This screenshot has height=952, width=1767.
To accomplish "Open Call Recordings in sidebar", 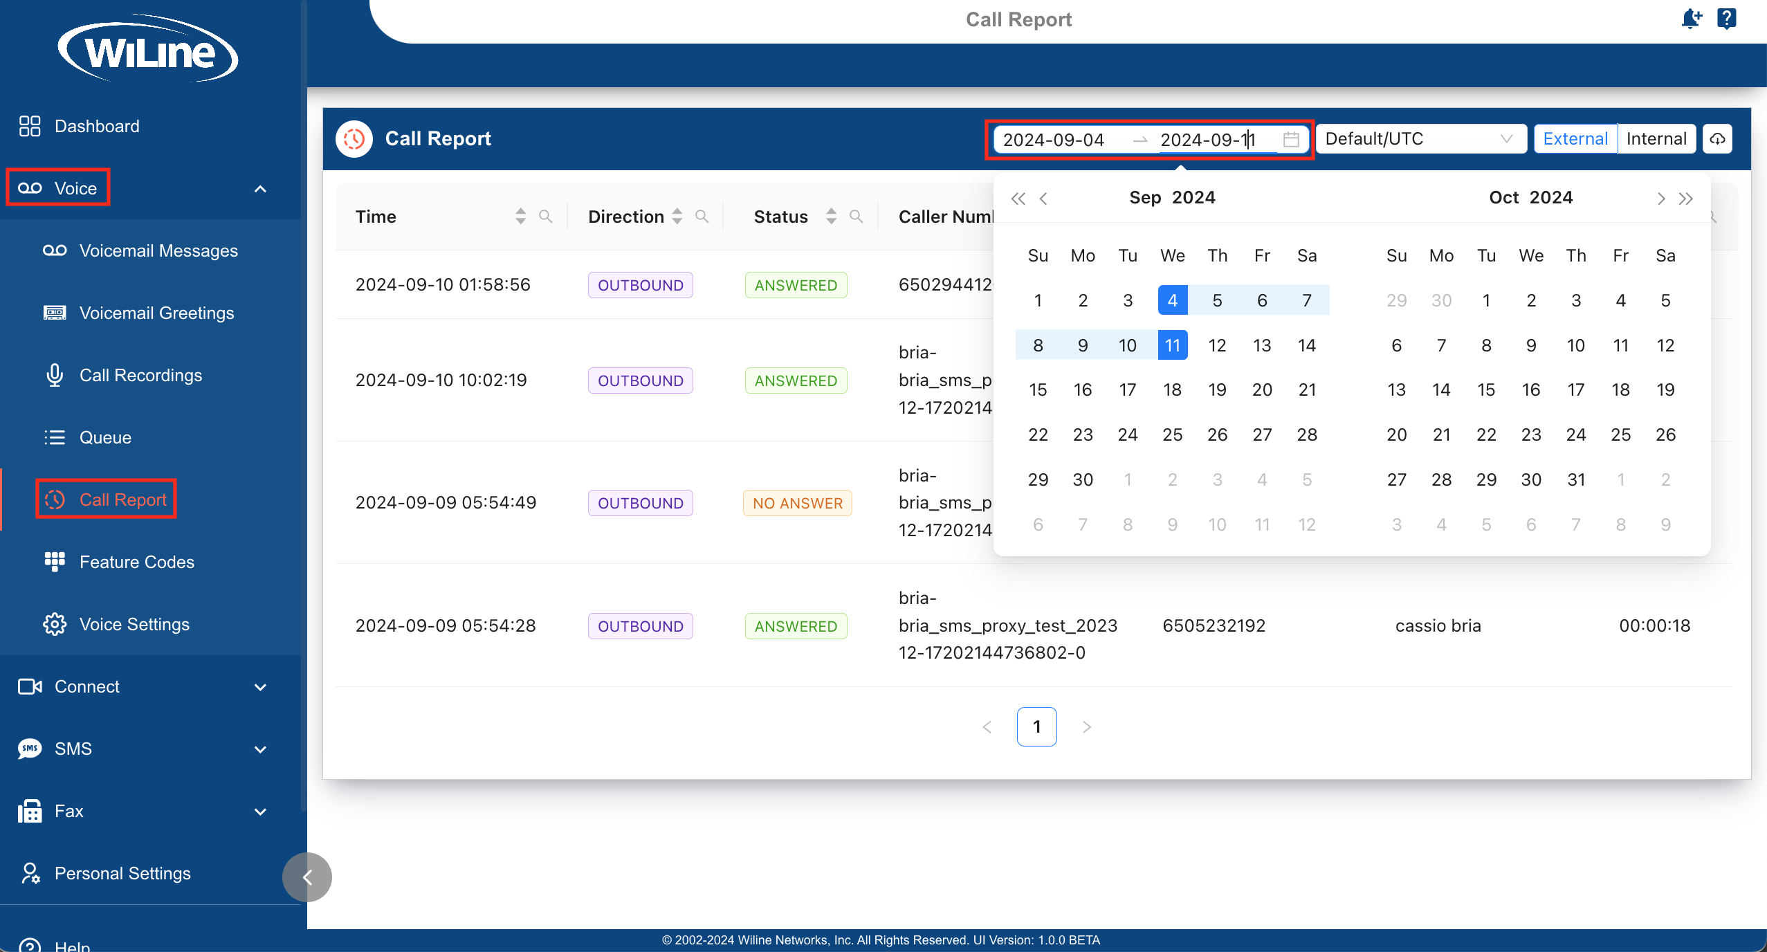I will click(x=140, y=375).
